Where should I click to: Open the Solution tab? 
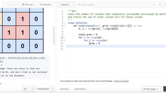[x=11, y=5]
